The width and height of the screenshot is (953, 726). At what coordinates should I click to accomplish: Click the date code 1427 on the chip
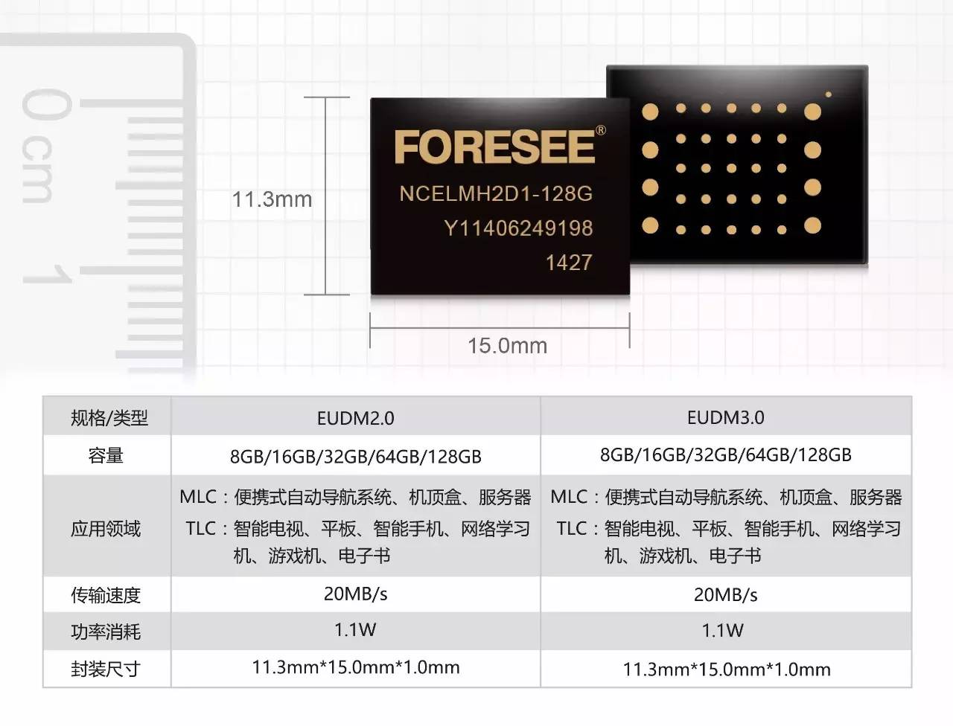tap(569, 263)
